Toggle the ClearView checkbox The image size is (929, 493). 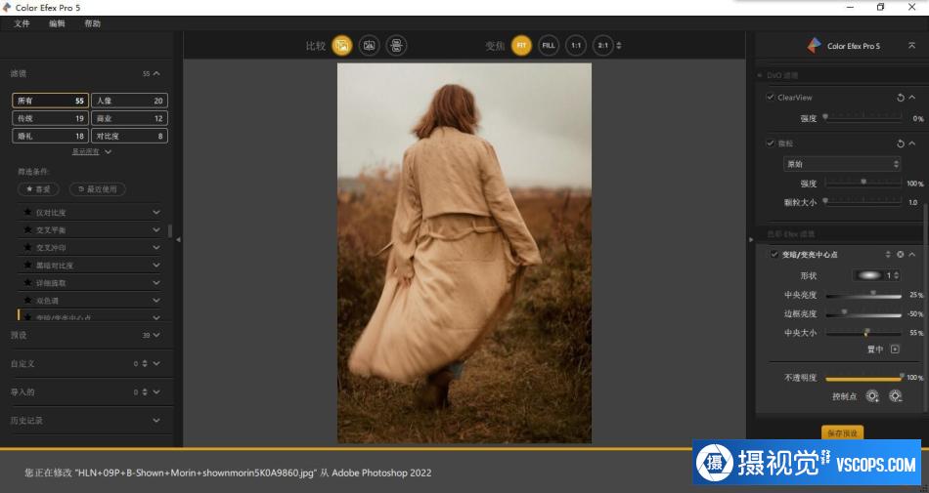pyautogui.click(x=771, y=97)
